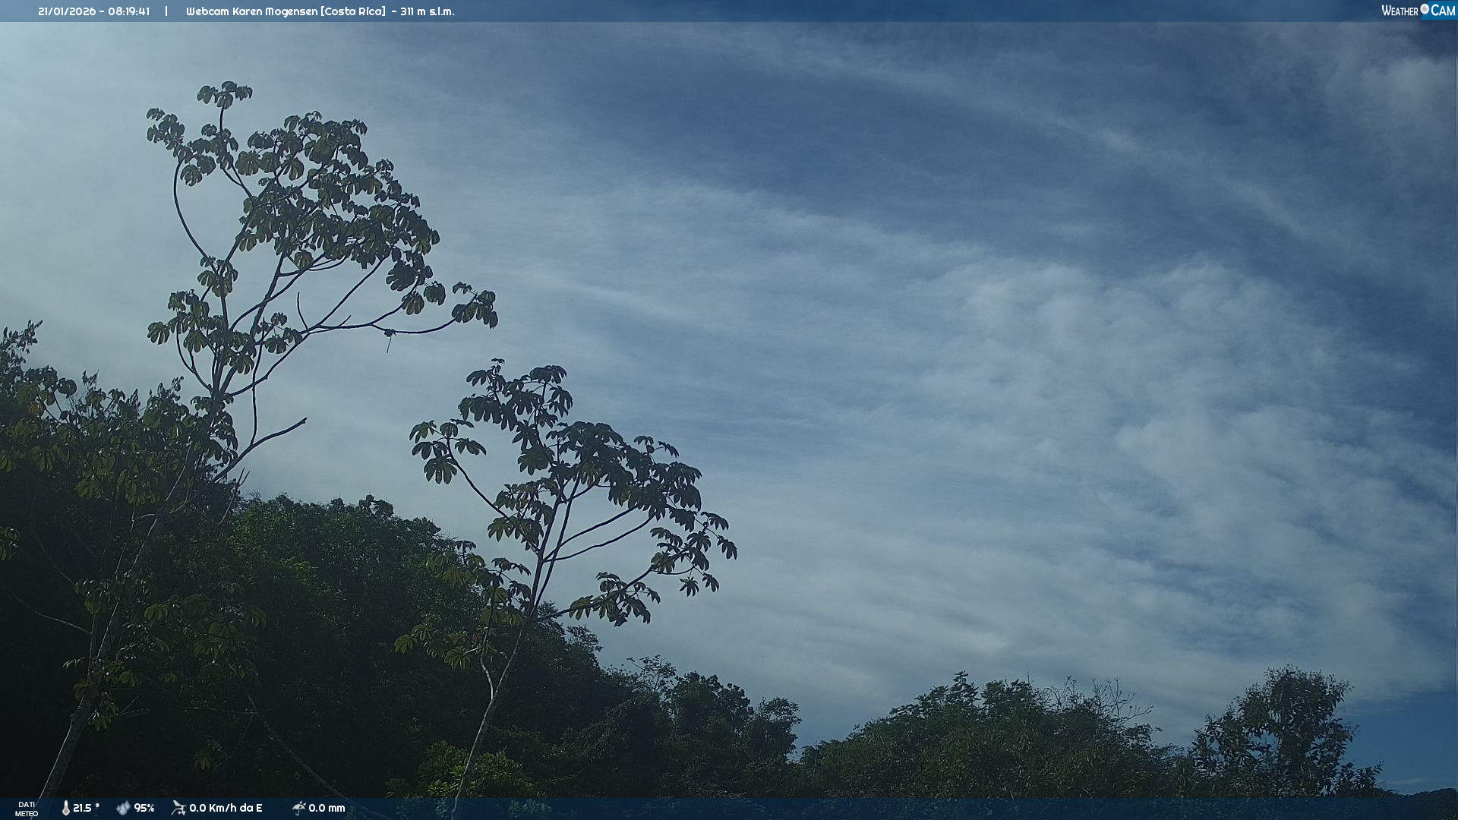Click the 0.0 Km/h da E wind reading

pyautogui.click(x=226, y=808)
